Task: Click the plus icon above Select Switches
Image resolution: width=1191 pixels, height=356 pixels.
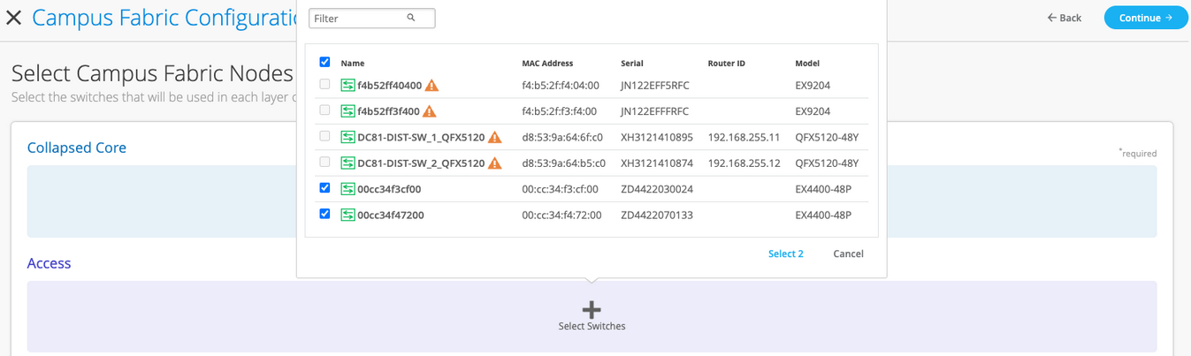Action: (592, 309)
